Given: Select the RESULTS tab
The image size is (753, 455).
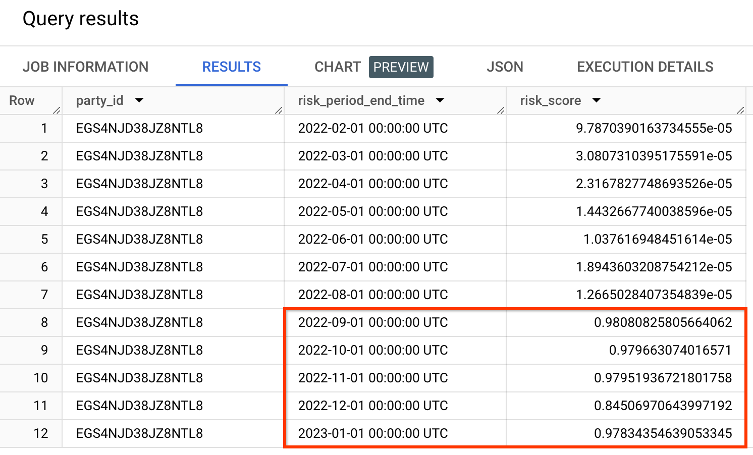Looking at the screenshot, I should point(231,67).
